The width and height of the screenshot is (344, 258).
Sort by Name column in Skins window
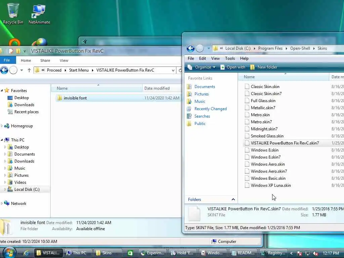tap(284, 77)
